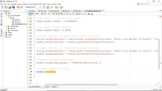The height and width of the screenshot is (91, 162).
Task: Expand the Libraries node
Action: pyautogui.click(x=6, y=28)
